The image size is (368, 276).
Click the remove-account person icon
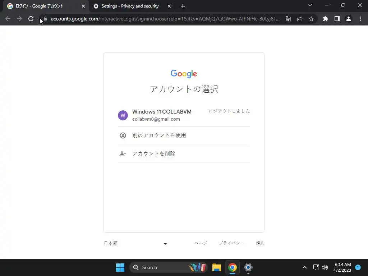pyautogui.click(x=123, y=154)
